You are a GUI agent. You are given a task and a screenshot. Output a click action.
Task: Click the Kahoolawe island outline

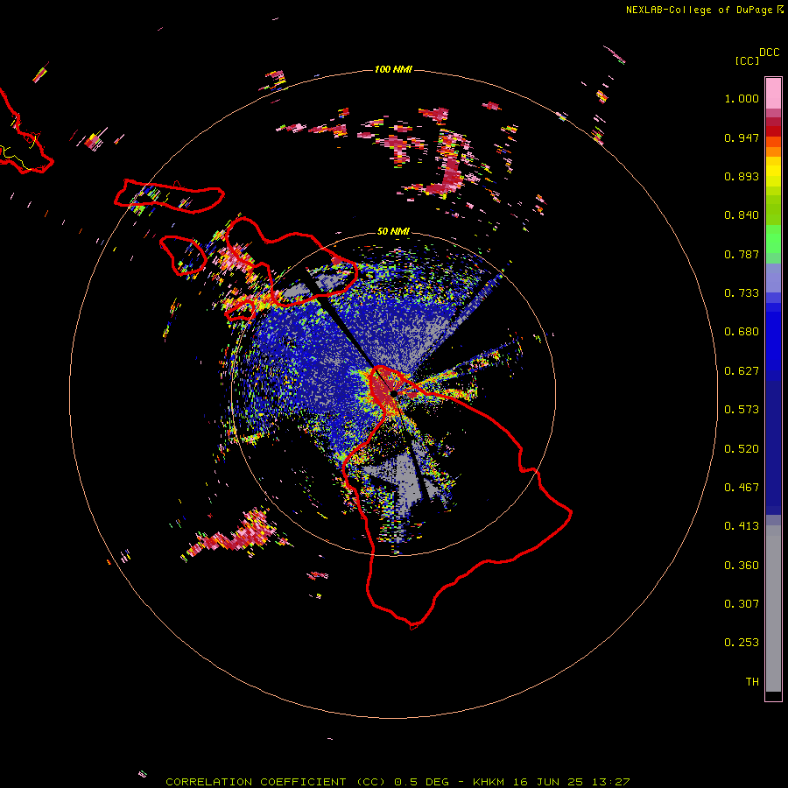240,312
